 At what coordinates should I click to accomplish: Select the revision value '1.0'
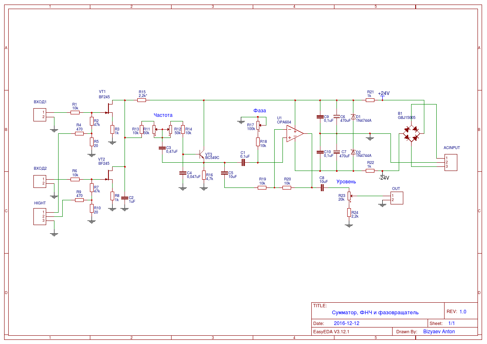pos(463,312)
